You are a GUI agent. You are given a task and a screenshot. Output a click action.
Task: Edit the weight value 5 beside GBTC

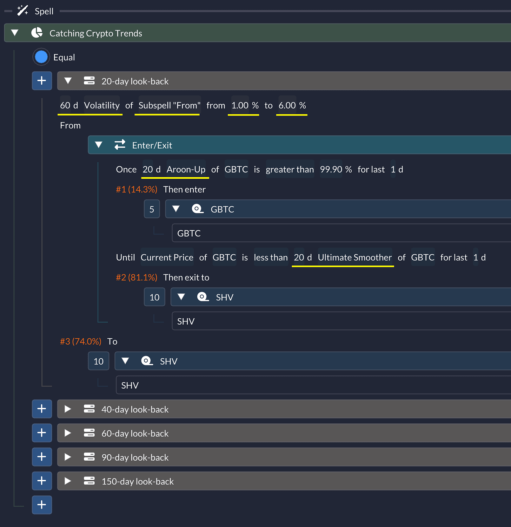pos(152,209)
